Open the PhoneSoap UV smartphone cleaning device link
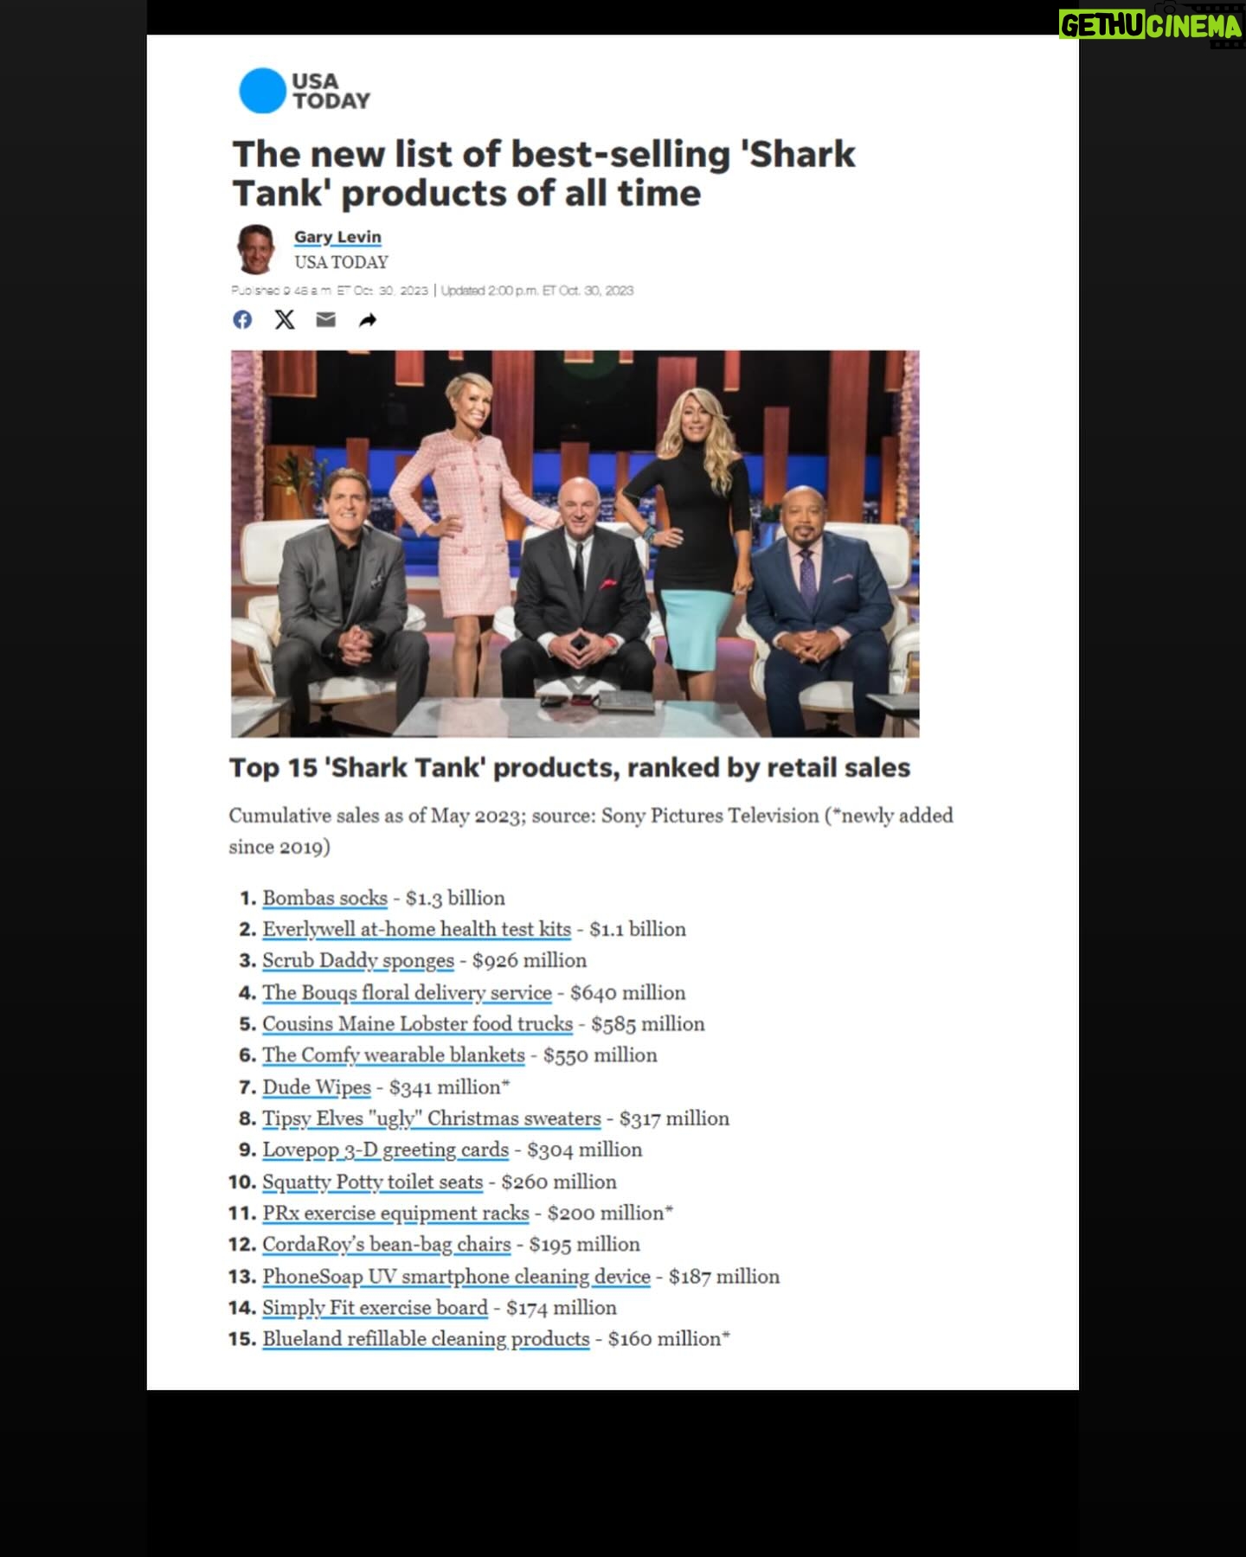 pyautogui.click(x=456, y=1277)
